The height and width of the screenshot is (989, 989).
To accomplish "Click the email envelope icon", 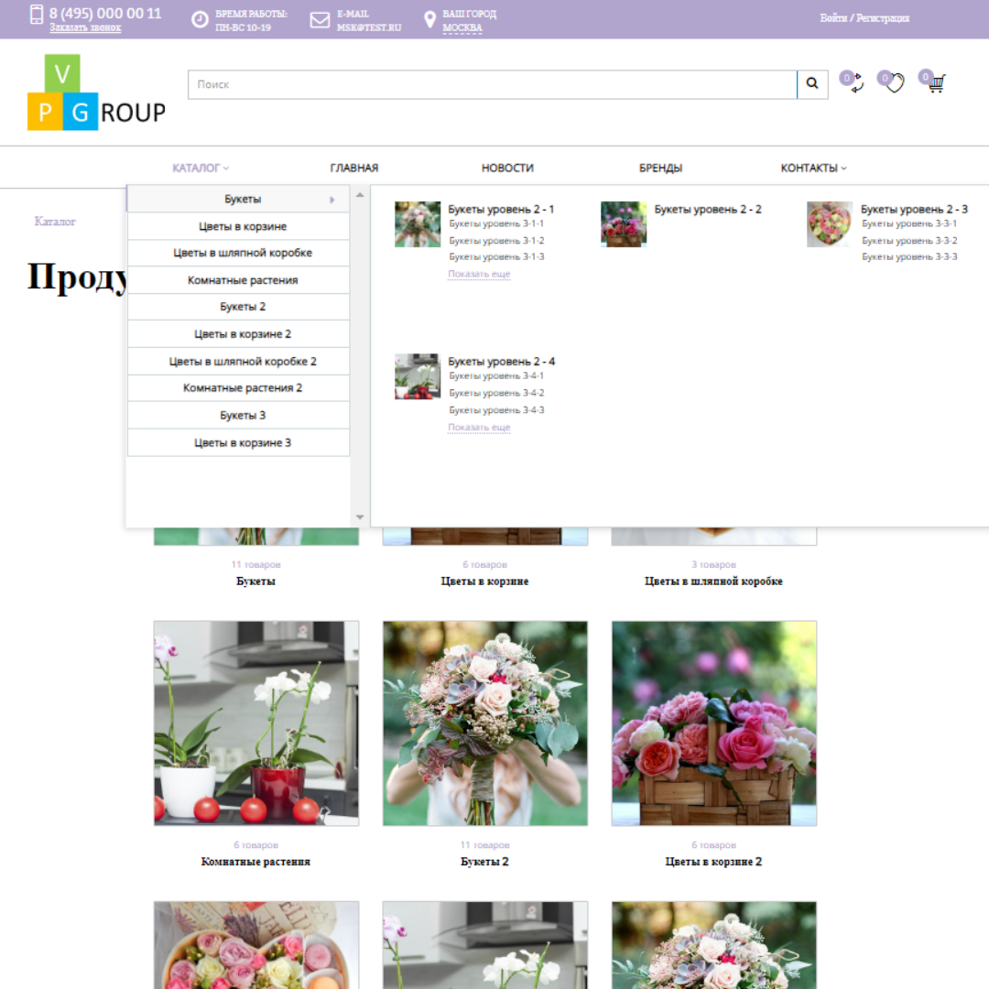I will point(320,20).
